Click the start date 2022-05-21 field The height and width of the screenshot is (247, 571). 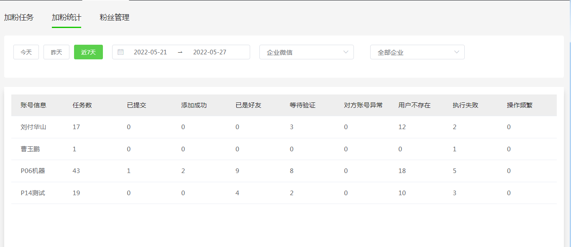point(150,52)
